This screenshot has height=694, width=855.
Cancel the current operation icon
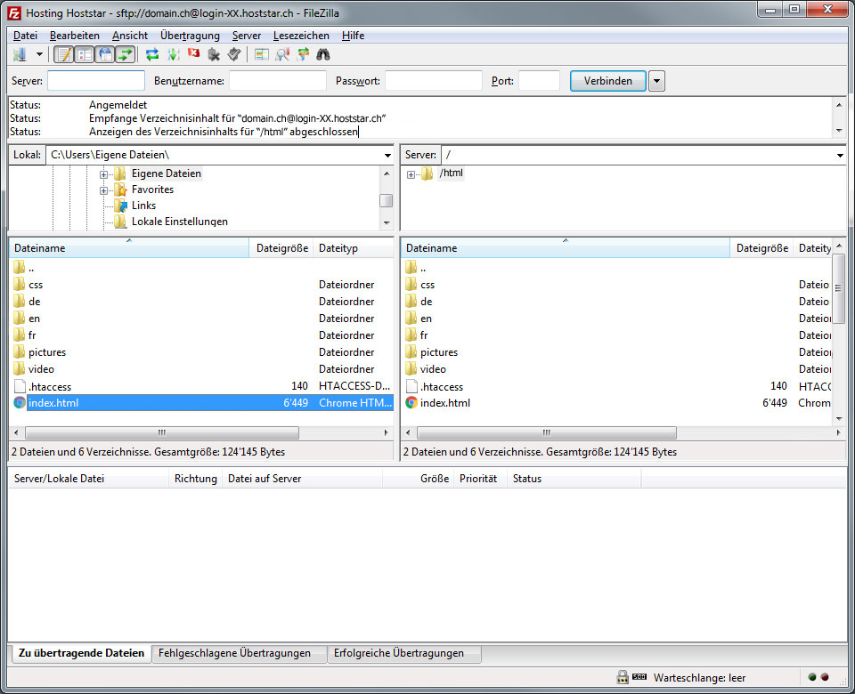tap(193, 53)
